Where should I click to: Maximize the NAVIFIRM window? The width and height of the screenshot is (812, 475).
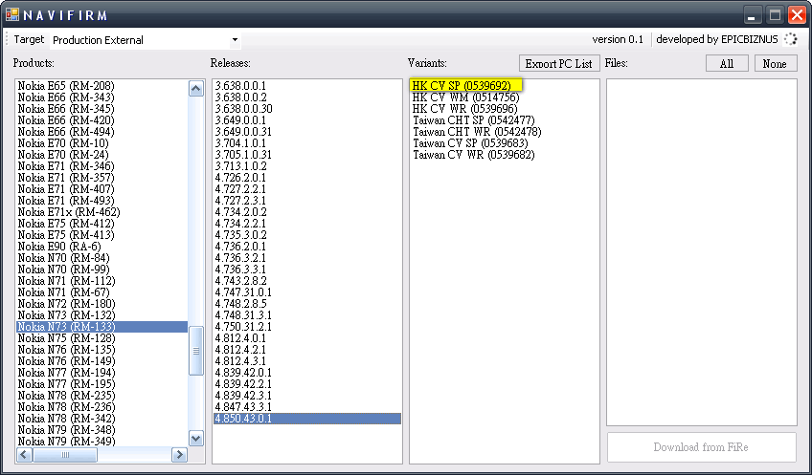776,15
